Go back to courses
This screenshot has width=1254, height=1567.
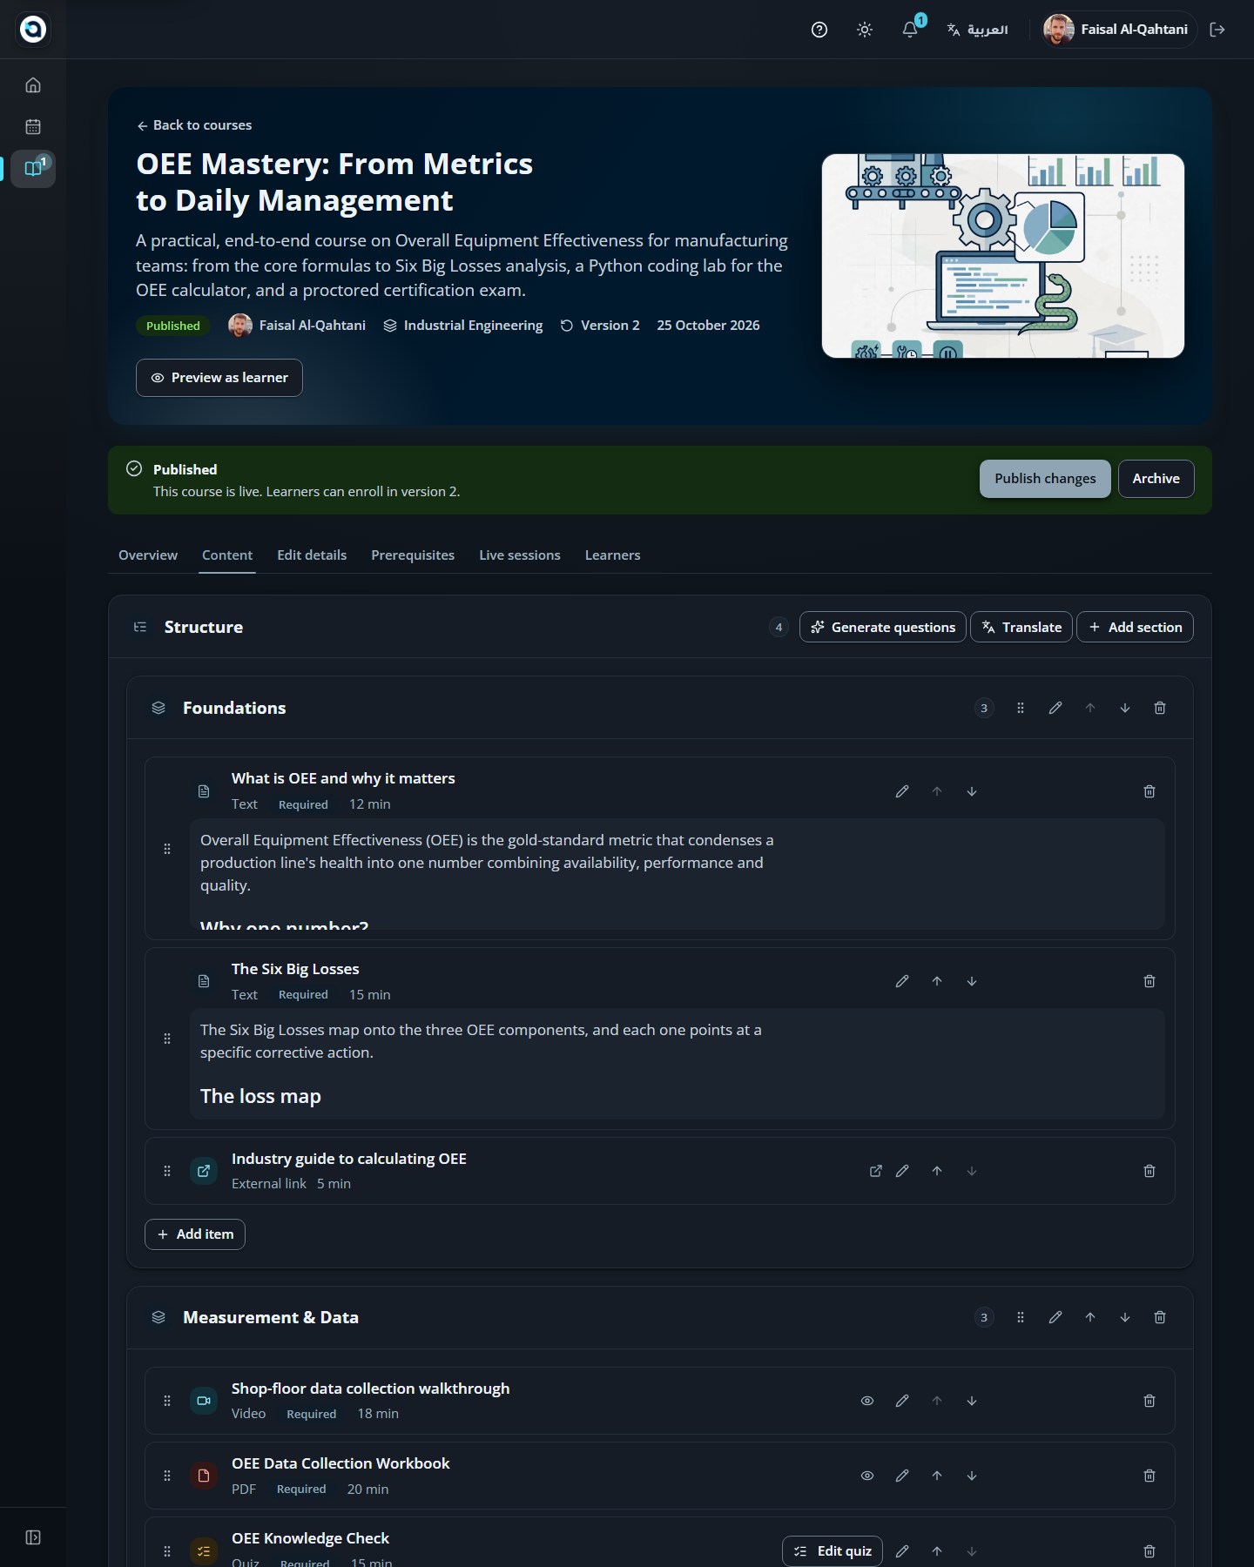(194, 125)
